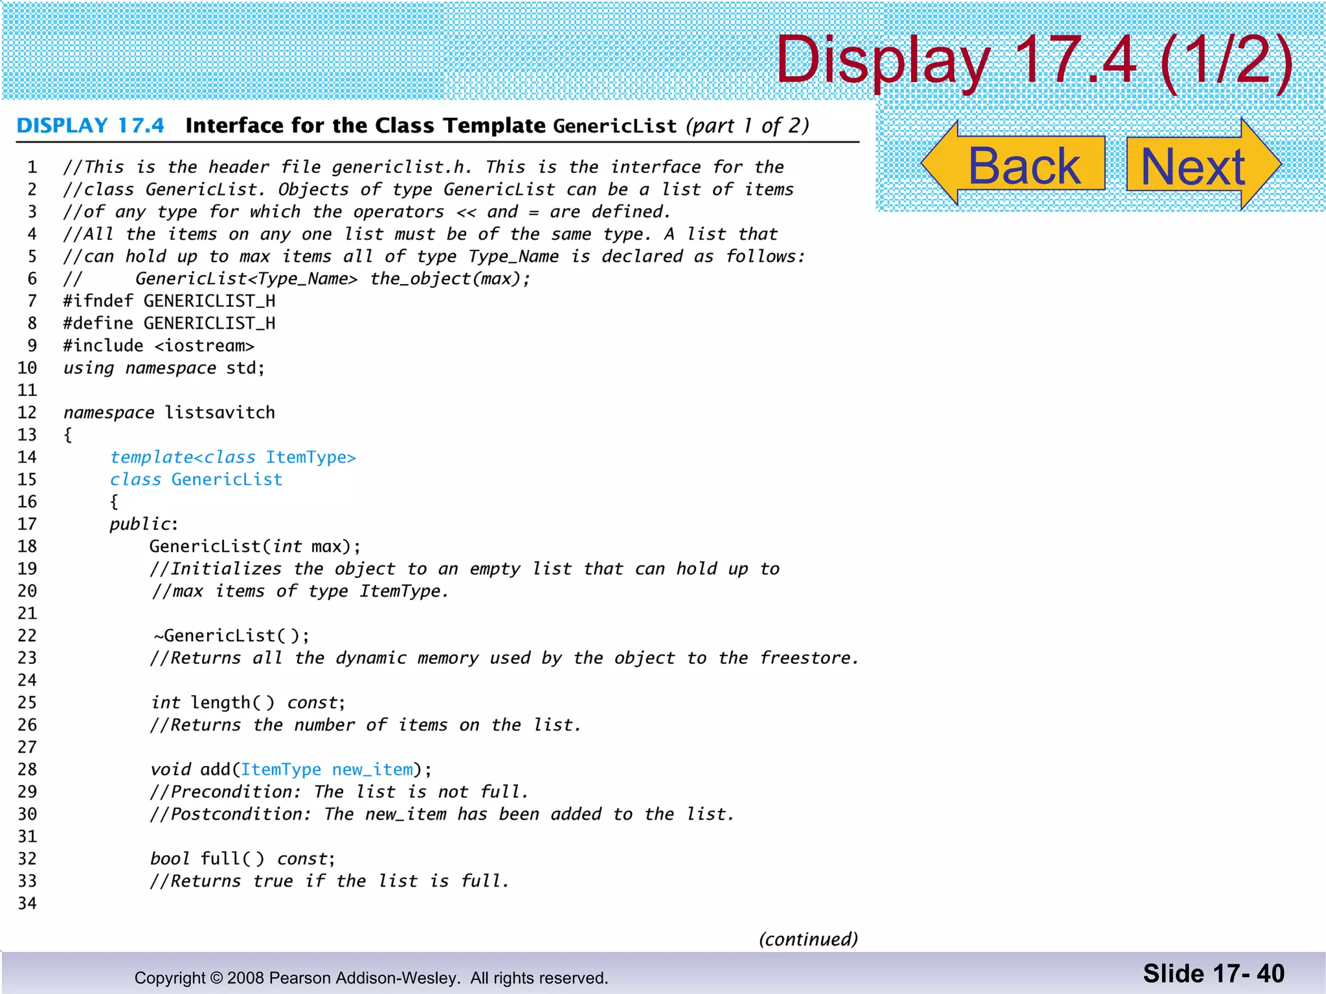Click the 'Slide 17- 40' slide number
This screenshot has width=1326, height=994.
pyautogui.click(x=1213, y=973)
